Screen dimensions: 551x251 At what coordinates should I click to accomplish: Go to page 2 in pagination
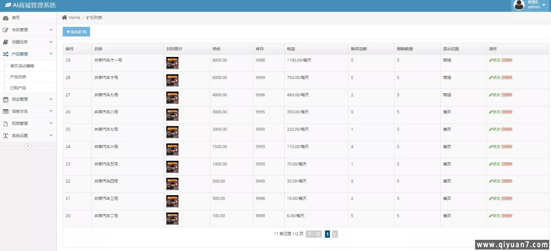point(335,234)
